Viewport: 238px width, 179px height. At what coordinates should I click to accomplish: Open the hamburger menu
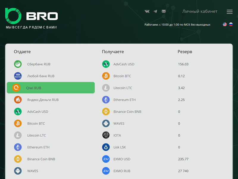tap(229, 12)
